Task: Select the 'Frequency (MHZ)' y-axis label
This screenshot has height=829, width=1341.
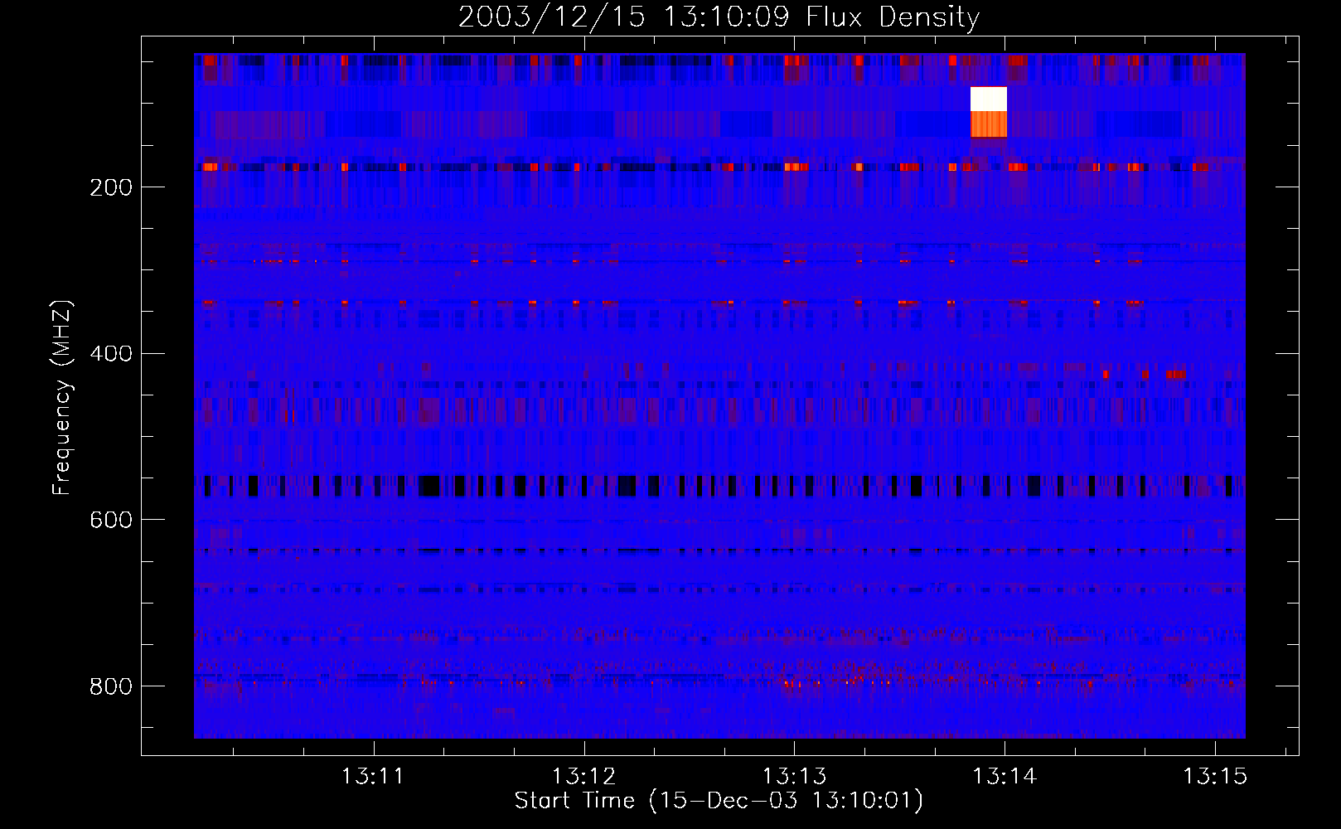Action: [63, 398]
